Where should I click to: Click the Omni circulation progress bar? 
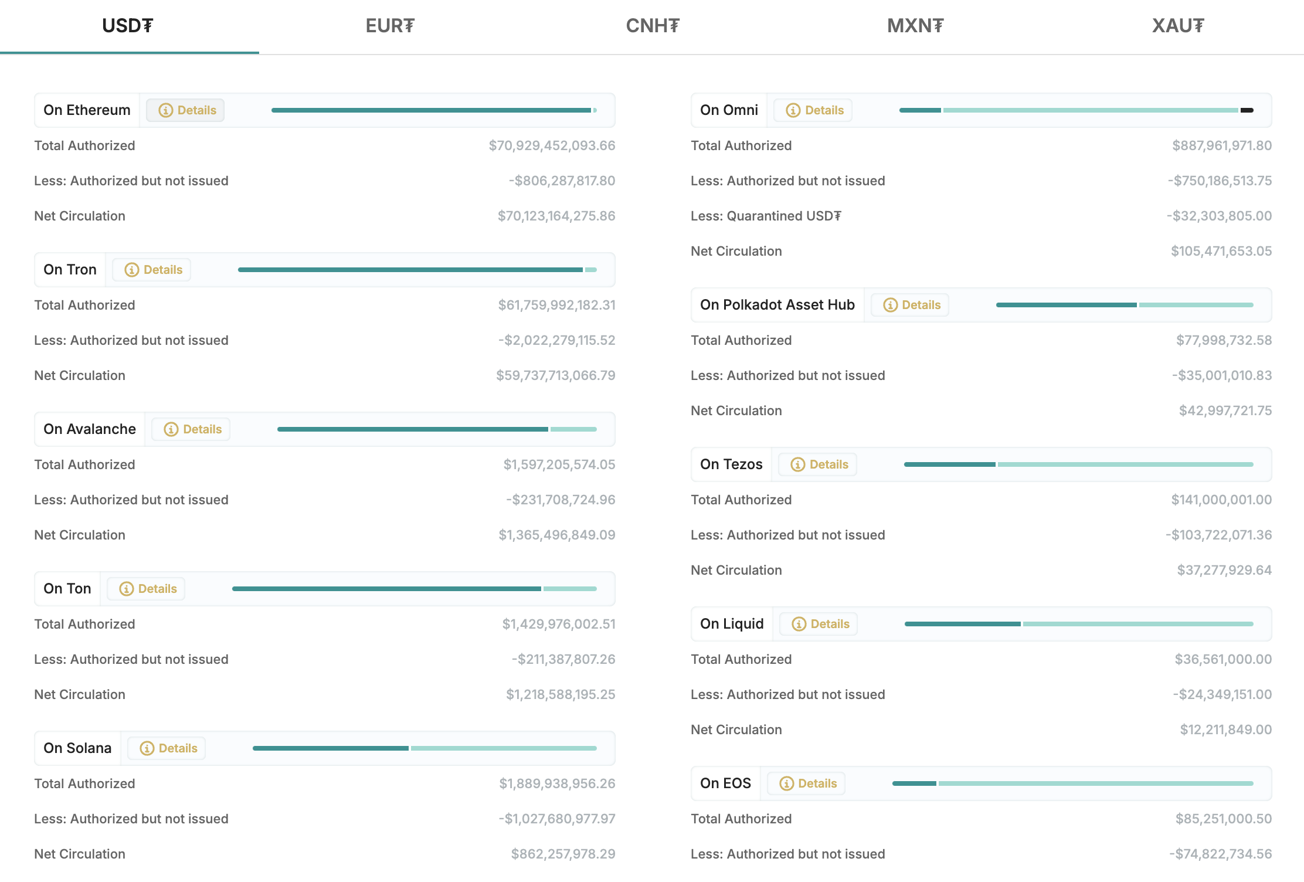[1076, 110]
